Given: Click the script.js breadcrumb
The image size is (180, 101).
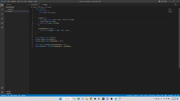Looking at the screenshot, I should pyautogui.click(x=34, y=7).
